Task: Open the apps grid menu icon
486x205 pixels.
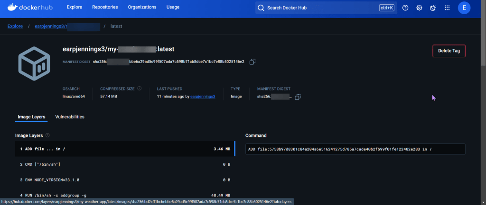Action: click(447, 8)
